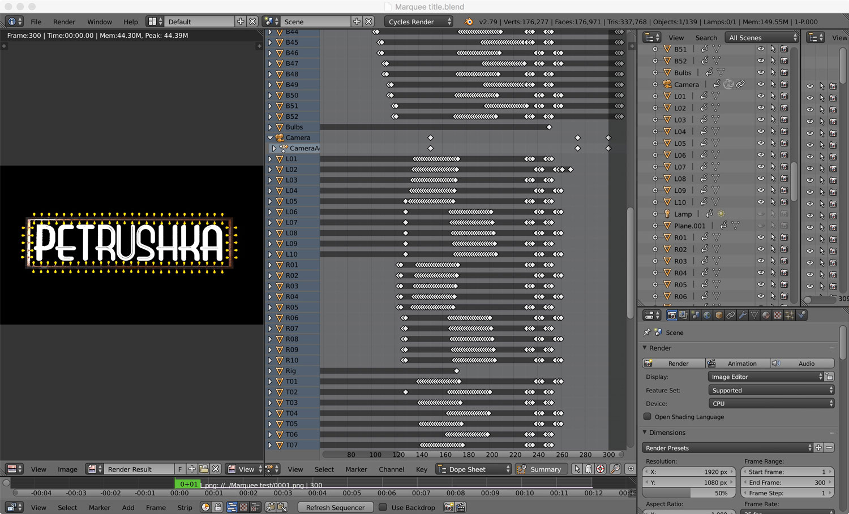This screenshot has width=849, height=514.
Task: Open the Dope Sheet mode dropdown
Action: pyautogui.click(x=473, y=469)
